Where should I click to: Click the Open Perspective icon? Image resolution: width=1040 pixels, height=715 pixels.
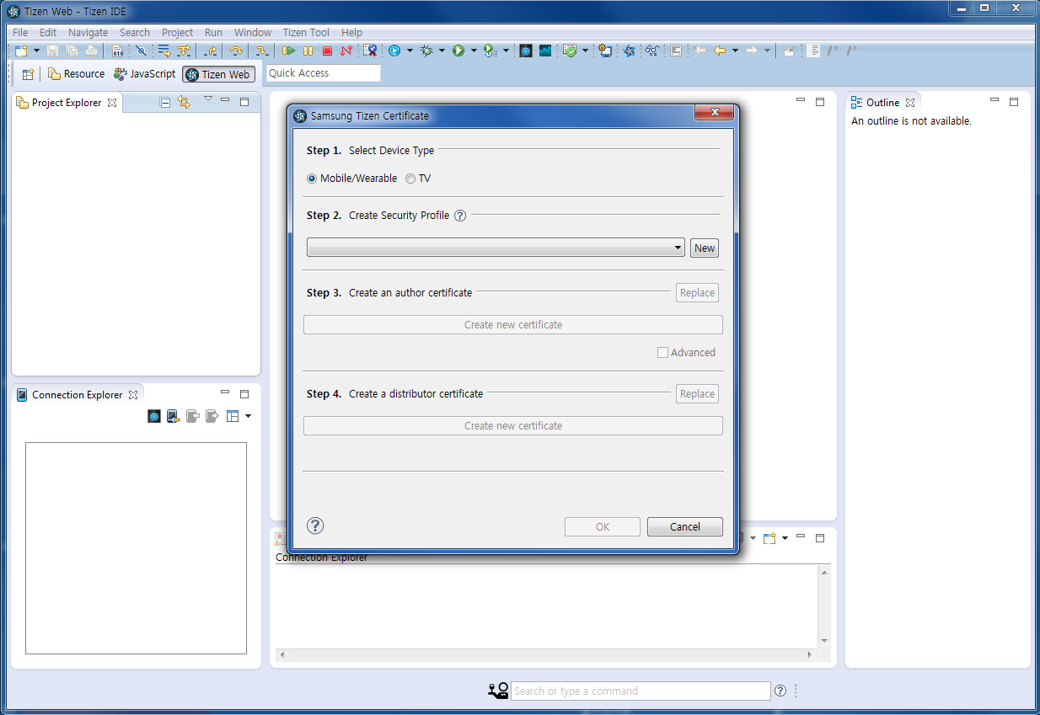click(28, 74)
